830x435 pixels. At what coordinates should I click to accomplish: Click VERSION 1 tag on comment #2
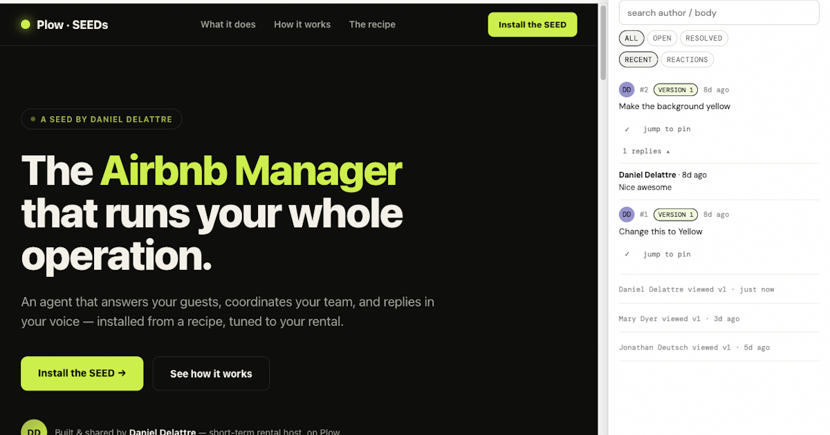676,90
